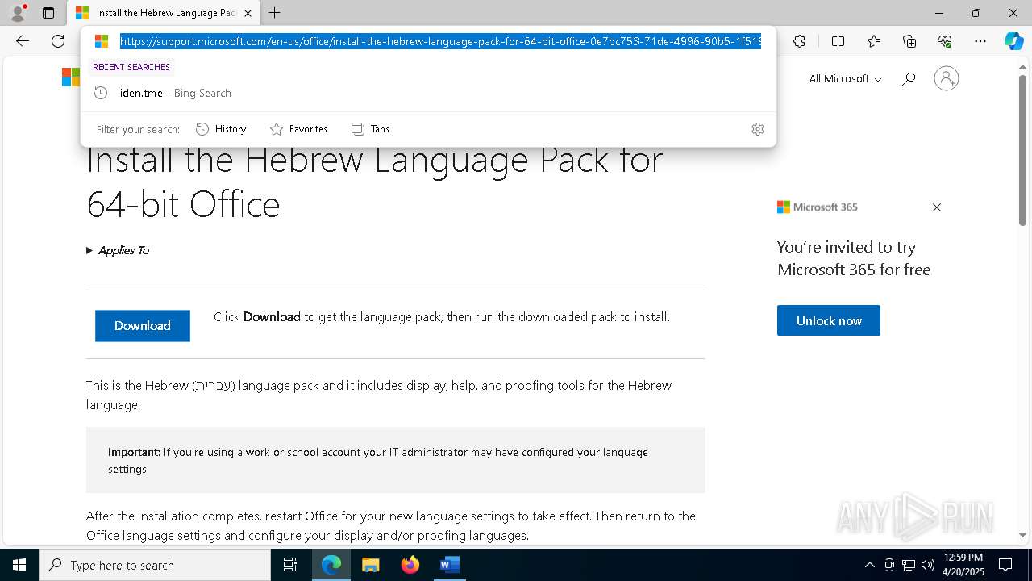Show hidden system tray icons
The width and height of the screenshot is (1032, 581).
click(869, 565)
